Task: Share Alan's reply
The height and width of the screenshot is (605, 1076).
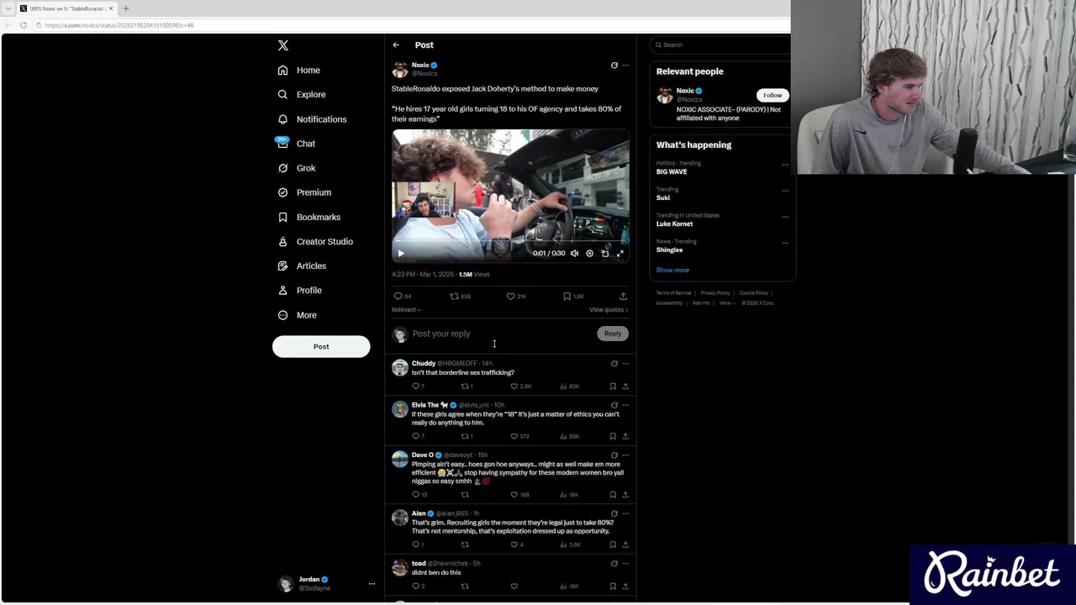Action: click(625, 544)
